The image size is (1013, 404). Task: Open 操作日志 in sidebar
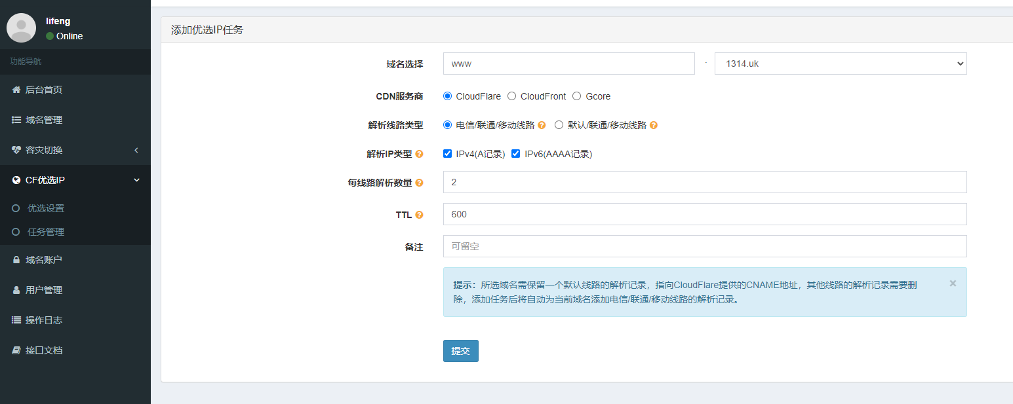tap(75, 320)
